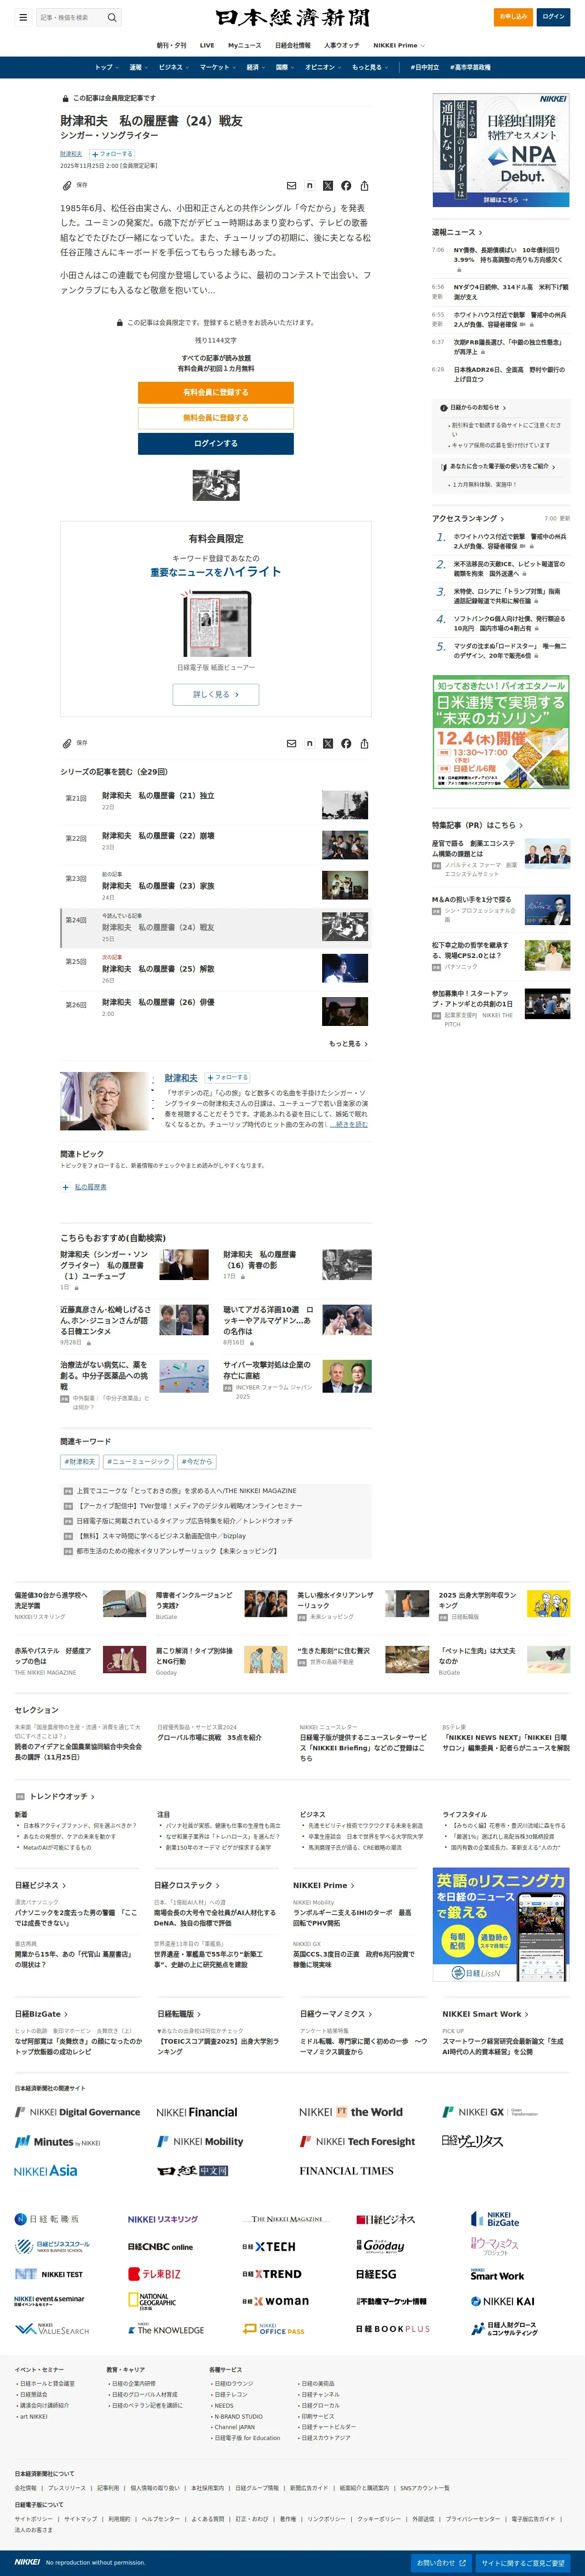The image size is (585, 2576).
Task: Expand the マーケット navigation dropdown
Action: tap(218, 67)
